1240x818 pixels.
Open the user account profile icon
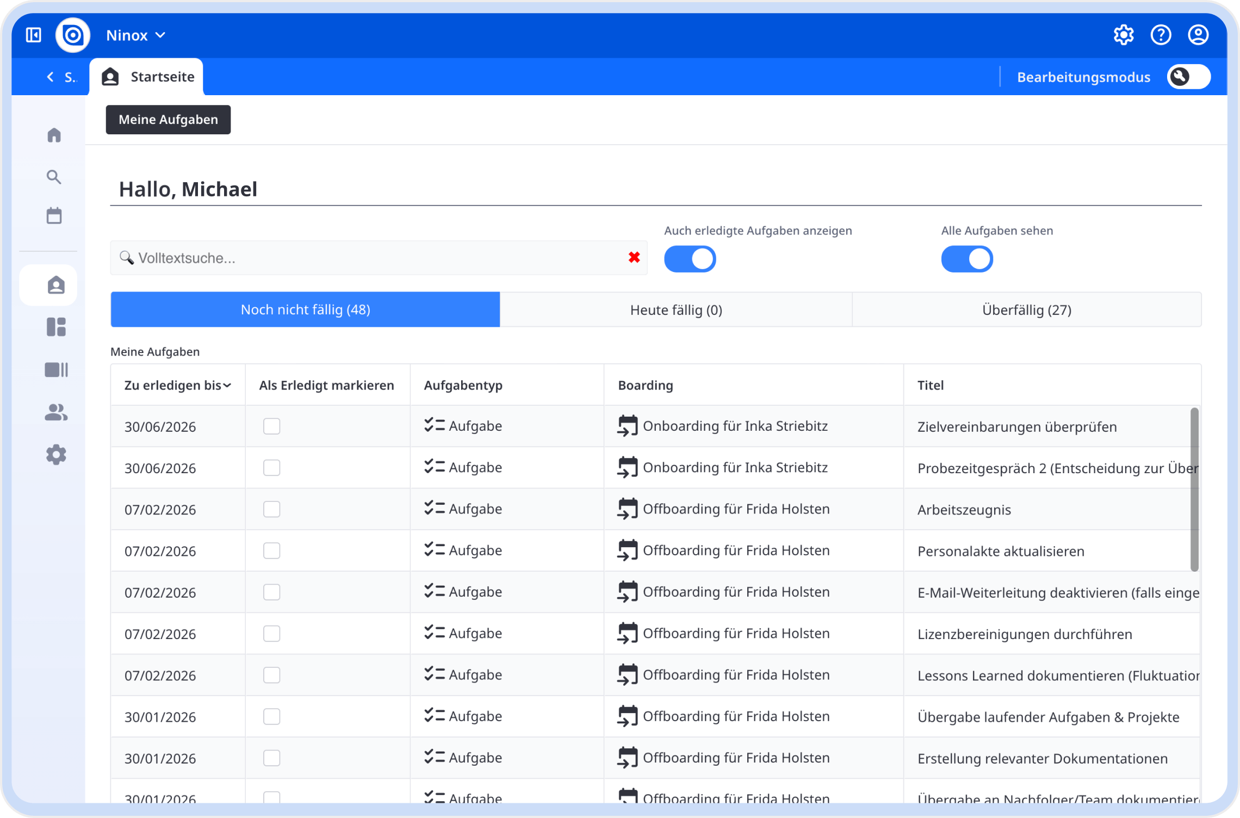pyautogui.click(x=1198, y=35)
